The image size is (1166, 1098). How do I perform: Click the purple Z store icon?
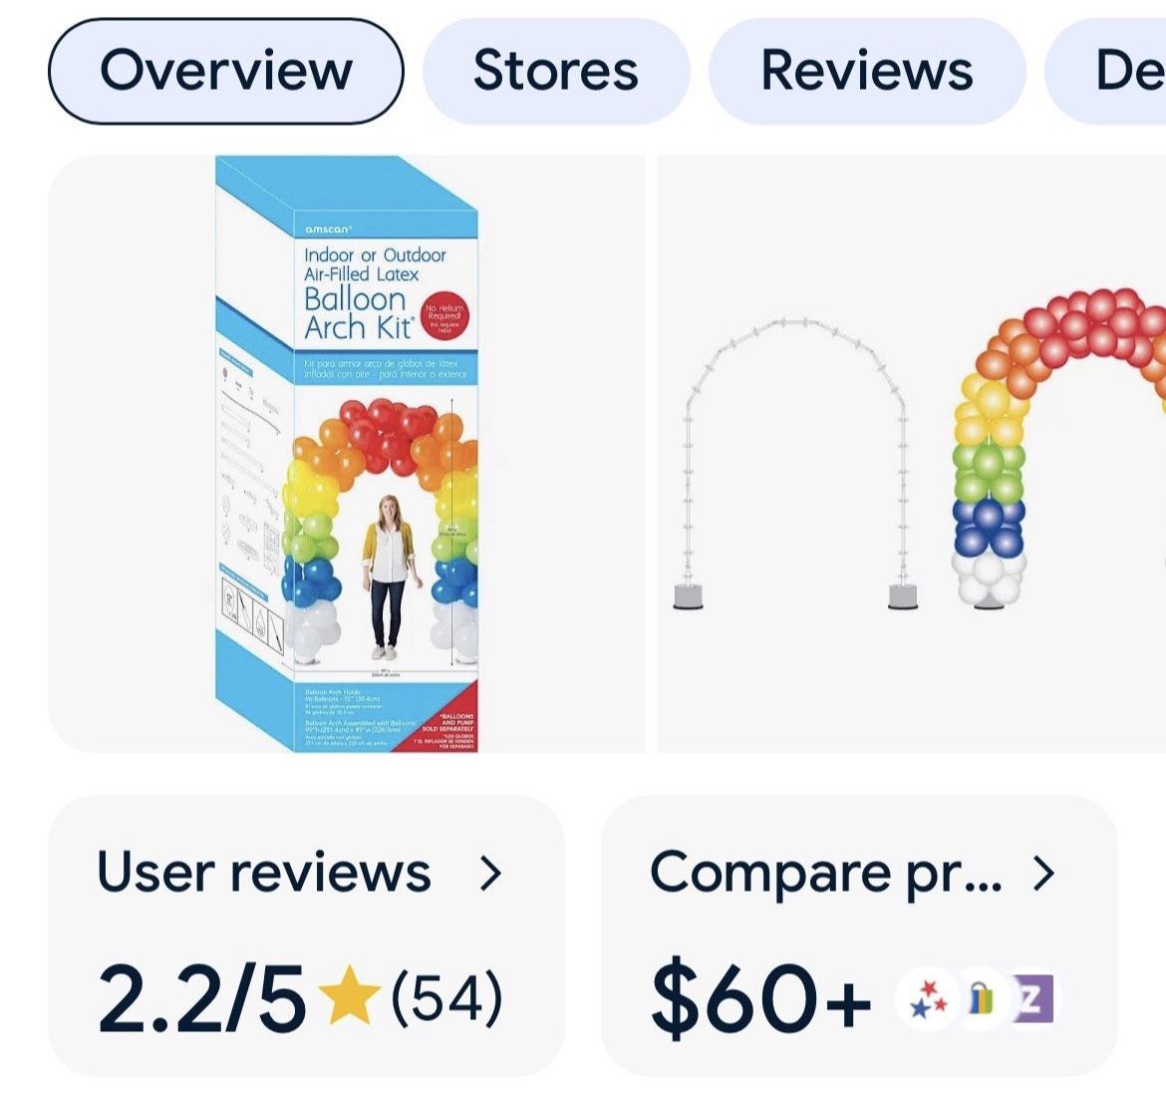click(1032, 998)
